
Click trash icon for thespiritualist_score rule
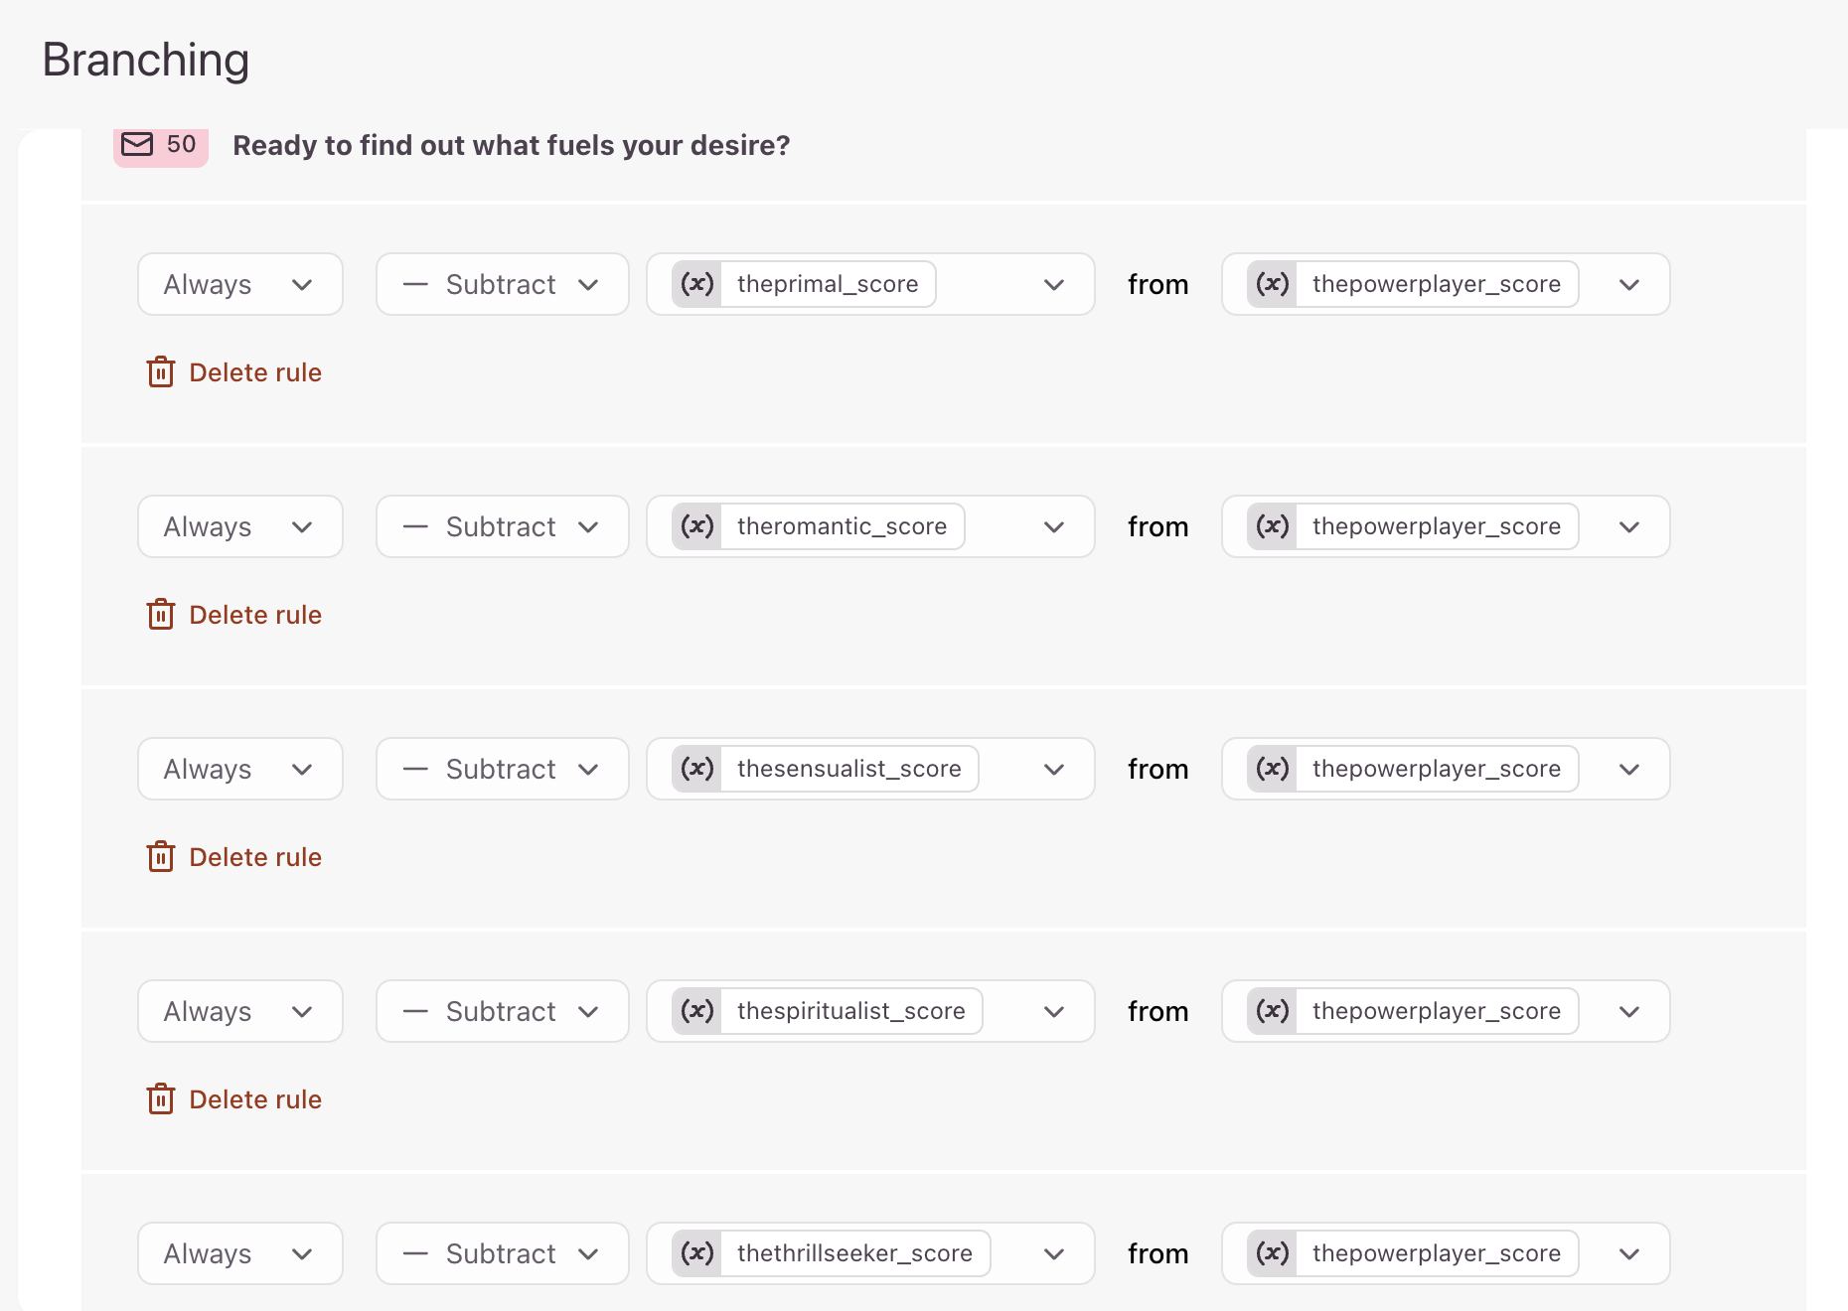tap(161, 1099)
